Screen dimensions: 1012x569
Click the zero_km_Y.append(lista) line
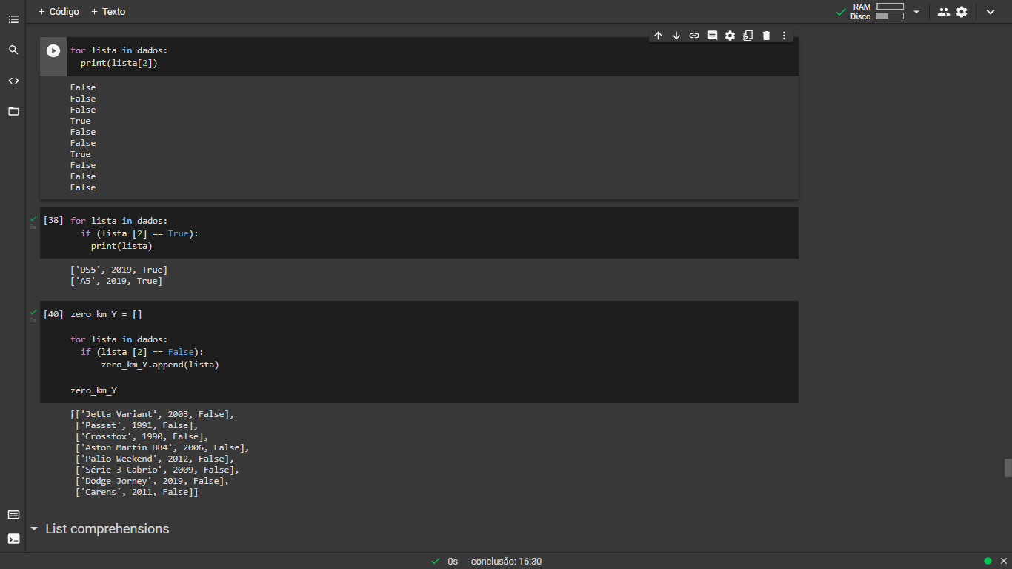coord(160,365)
